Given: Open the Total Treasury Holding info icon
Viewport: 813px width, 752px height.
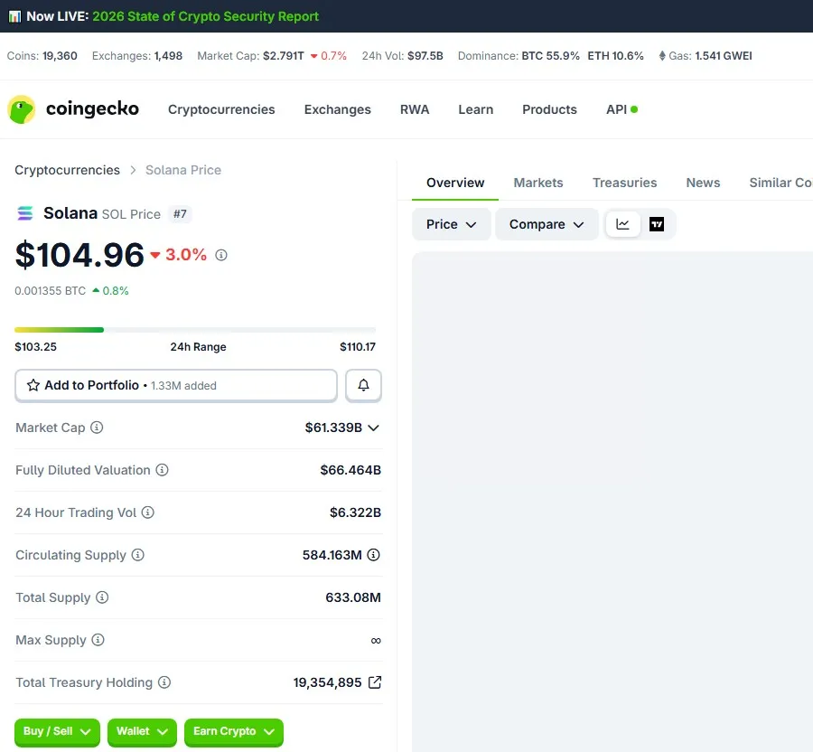Looking at the screenshot, I should [x=164, y=682].
